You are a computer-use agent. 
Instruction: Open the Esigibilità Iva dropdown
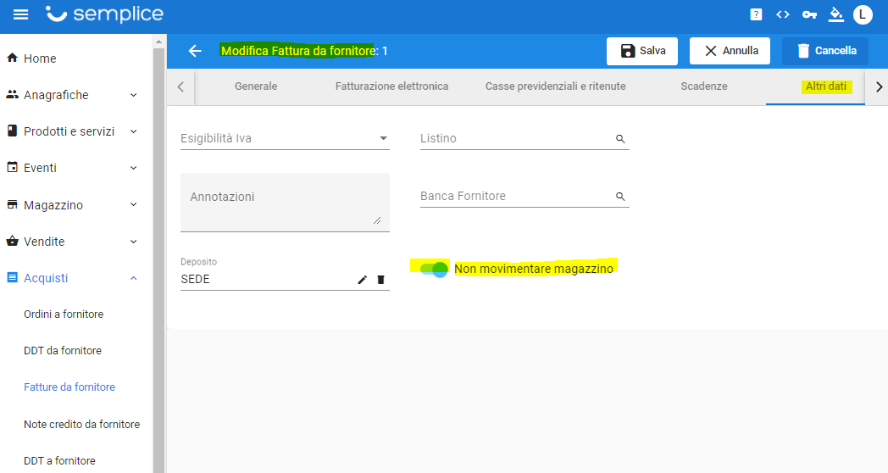coord(285,138)
